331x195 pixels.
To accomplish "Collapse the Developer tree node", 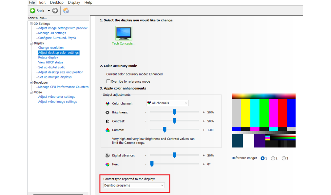I will click(31, 82).
